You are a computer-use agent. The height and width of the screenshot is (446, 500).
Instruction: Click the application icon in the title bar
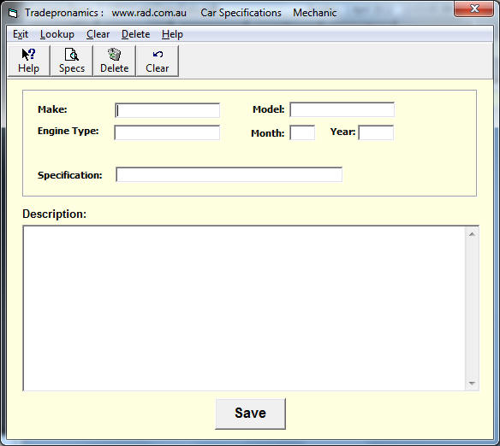pos(13,13)
